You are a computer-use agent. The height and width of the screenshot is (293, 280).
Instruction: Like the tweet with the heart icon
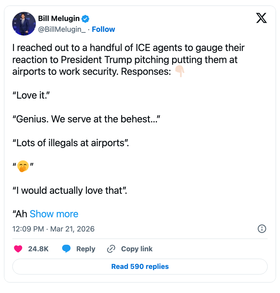18,249
